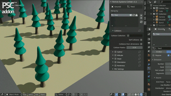Click the Emitter type button
This screenshot has height=96, width=171.
coord(159,52)
